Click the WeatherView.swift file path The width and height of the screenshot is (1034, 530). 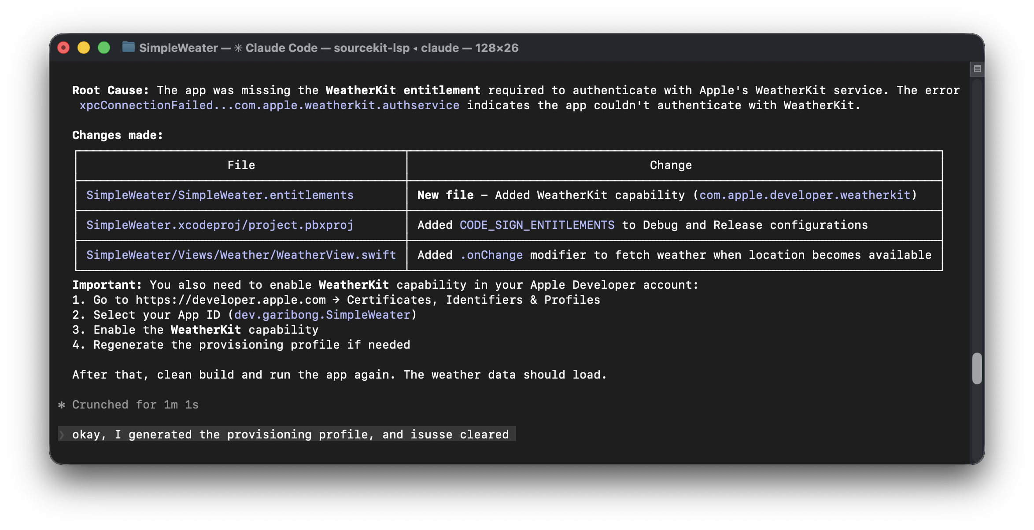pyautogui.click(x=241, y=255)
